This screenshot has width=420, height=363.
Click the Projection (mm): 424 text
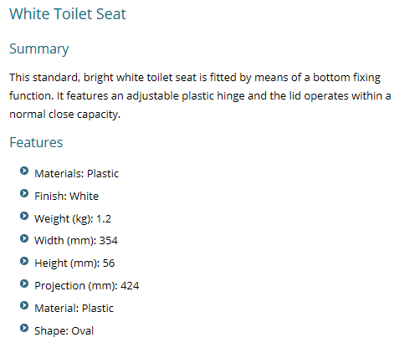tap(87, 286)
